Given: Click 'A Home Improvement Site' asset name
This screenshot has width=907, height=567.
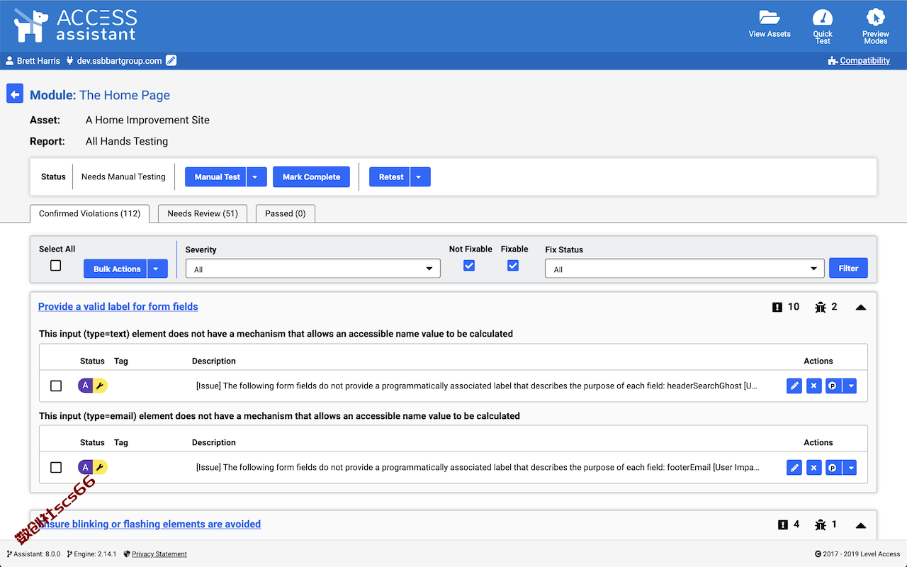Looking at the screenshot, I should (147, 120).
